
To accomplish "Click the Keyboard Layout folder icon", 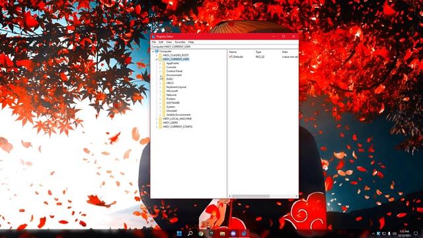I will pos(164,87).
